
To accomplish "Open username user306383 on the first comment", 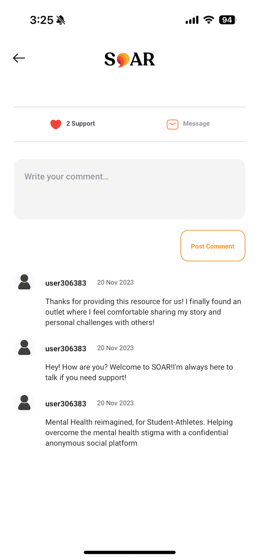I will [66, 283].
